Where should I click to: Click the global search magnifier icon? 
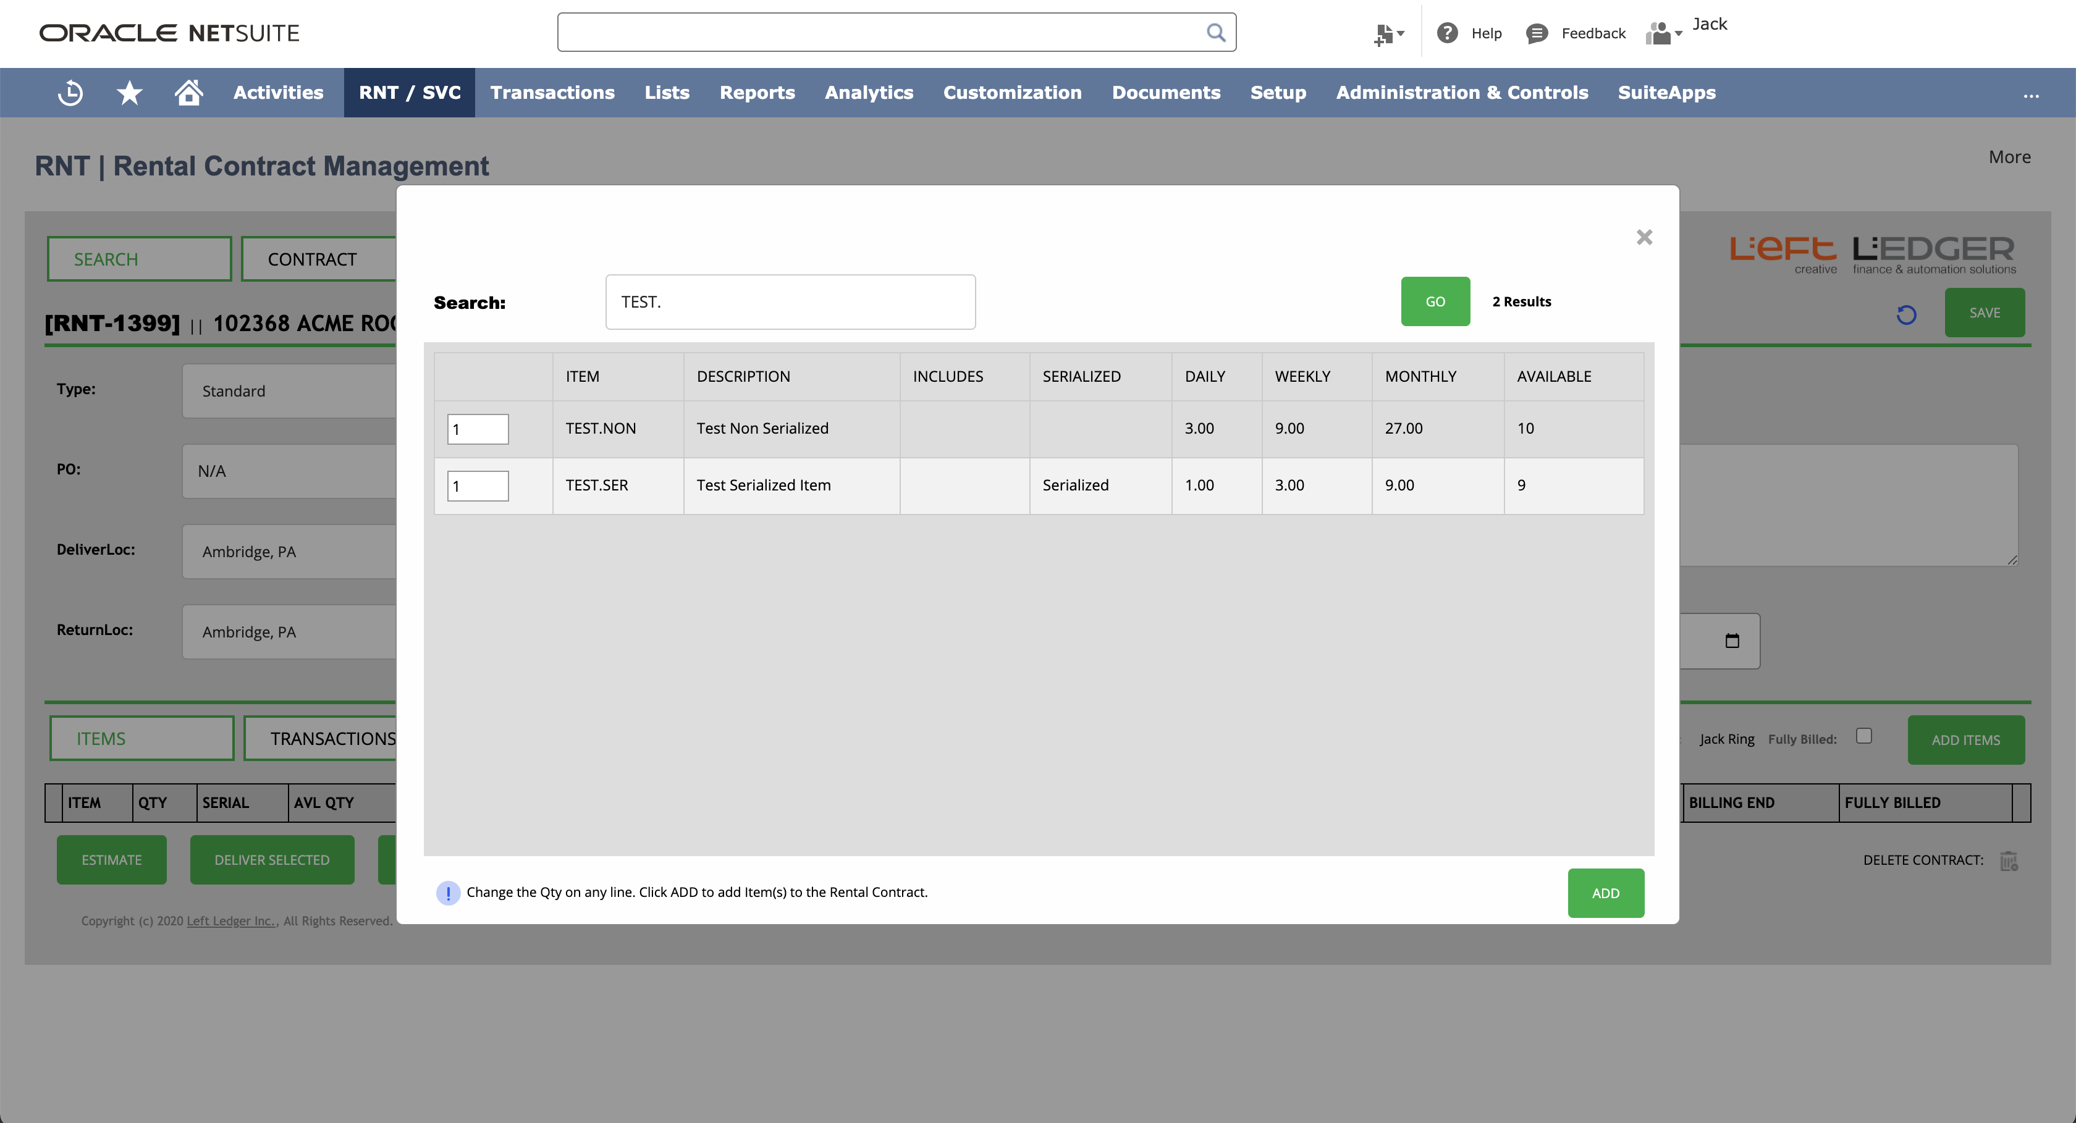(1215, 32)
